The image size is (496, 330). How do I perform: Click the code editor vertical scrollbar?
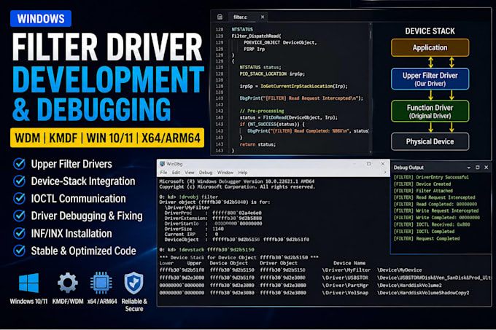coord(371,88)
